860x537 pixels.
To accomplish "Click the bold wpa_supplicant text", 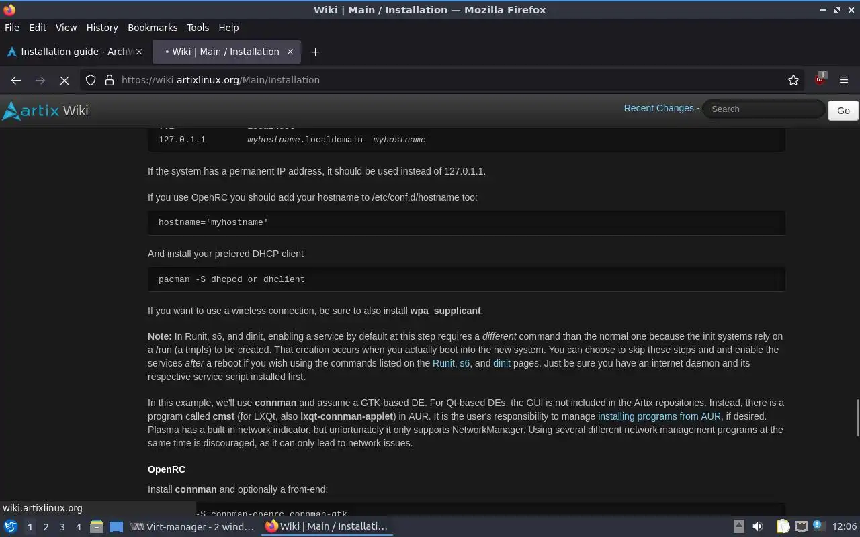I will [445, 311].
